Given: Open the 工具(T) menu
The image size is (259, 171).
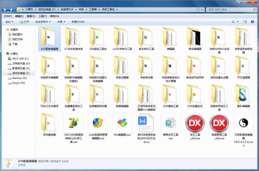Looking at the screenshot, I should [x=43, y=16].
